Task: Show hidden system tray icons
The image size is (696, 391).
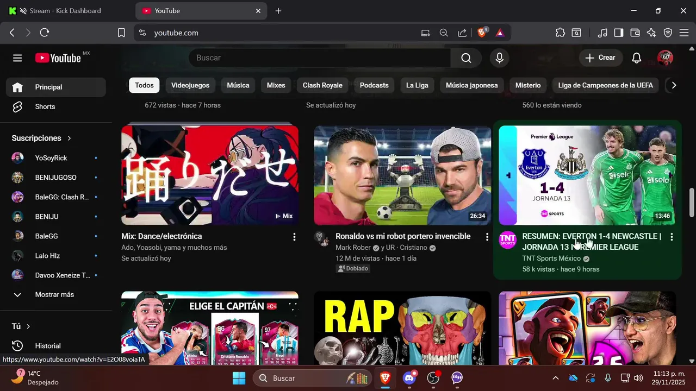Action: 555,378
